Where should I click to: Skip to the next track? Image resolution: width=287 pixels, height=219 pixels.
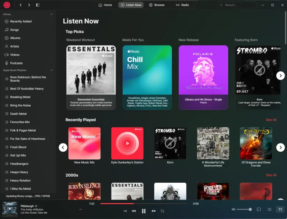point(154,211)
